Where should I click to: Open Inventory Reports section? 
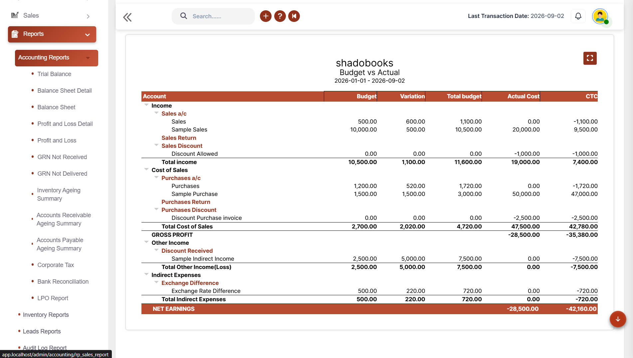[x=46, y=315]
